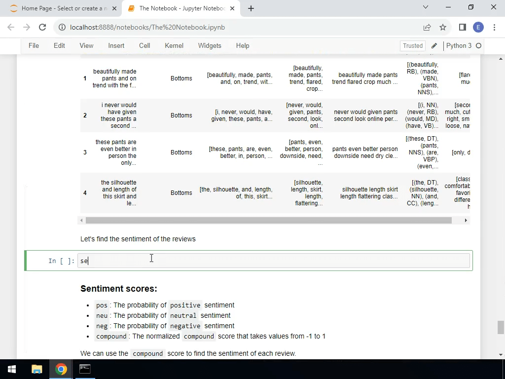Click the dataframe horizontal scrollbar right arrow

[x=466, y=220]
